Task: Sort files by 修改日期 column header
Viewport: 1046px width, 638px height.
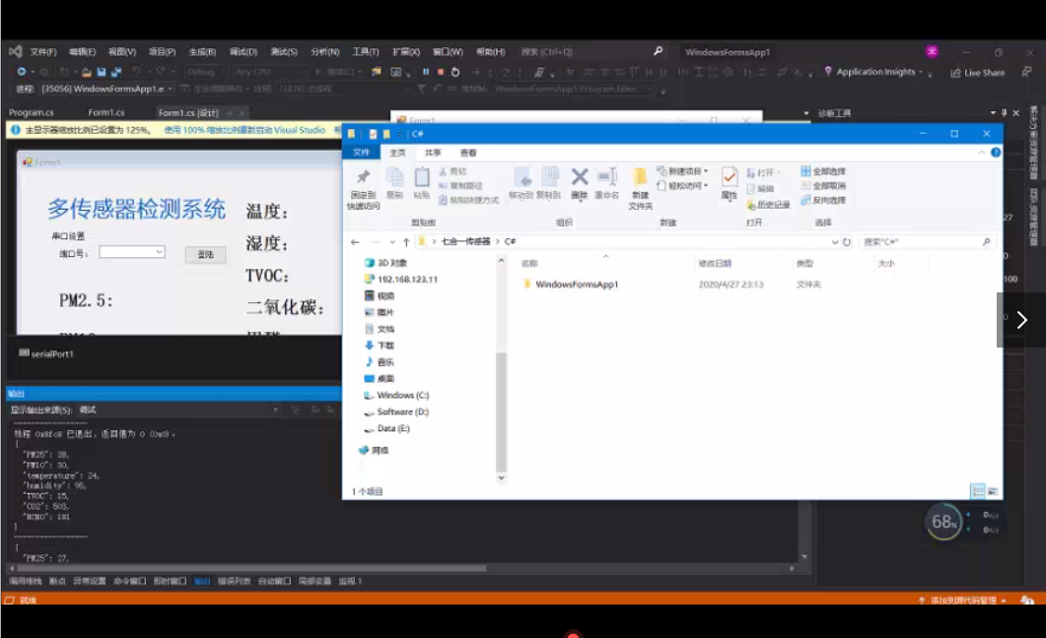Action: tap(715, 263)
